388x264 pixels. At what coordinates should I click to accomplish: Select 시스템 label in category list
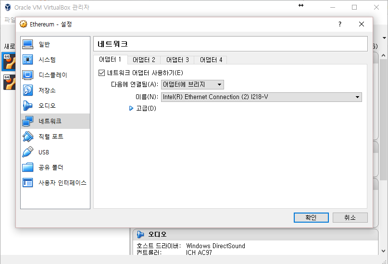pos(47,60)
